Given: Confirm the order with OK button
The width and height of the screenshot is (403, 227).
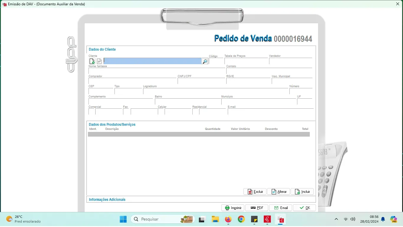Looking at the screenshot, I should 304,208.
